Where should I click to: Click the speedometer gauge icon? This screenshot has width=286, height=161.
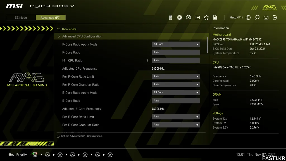click(x=188, y=18)
